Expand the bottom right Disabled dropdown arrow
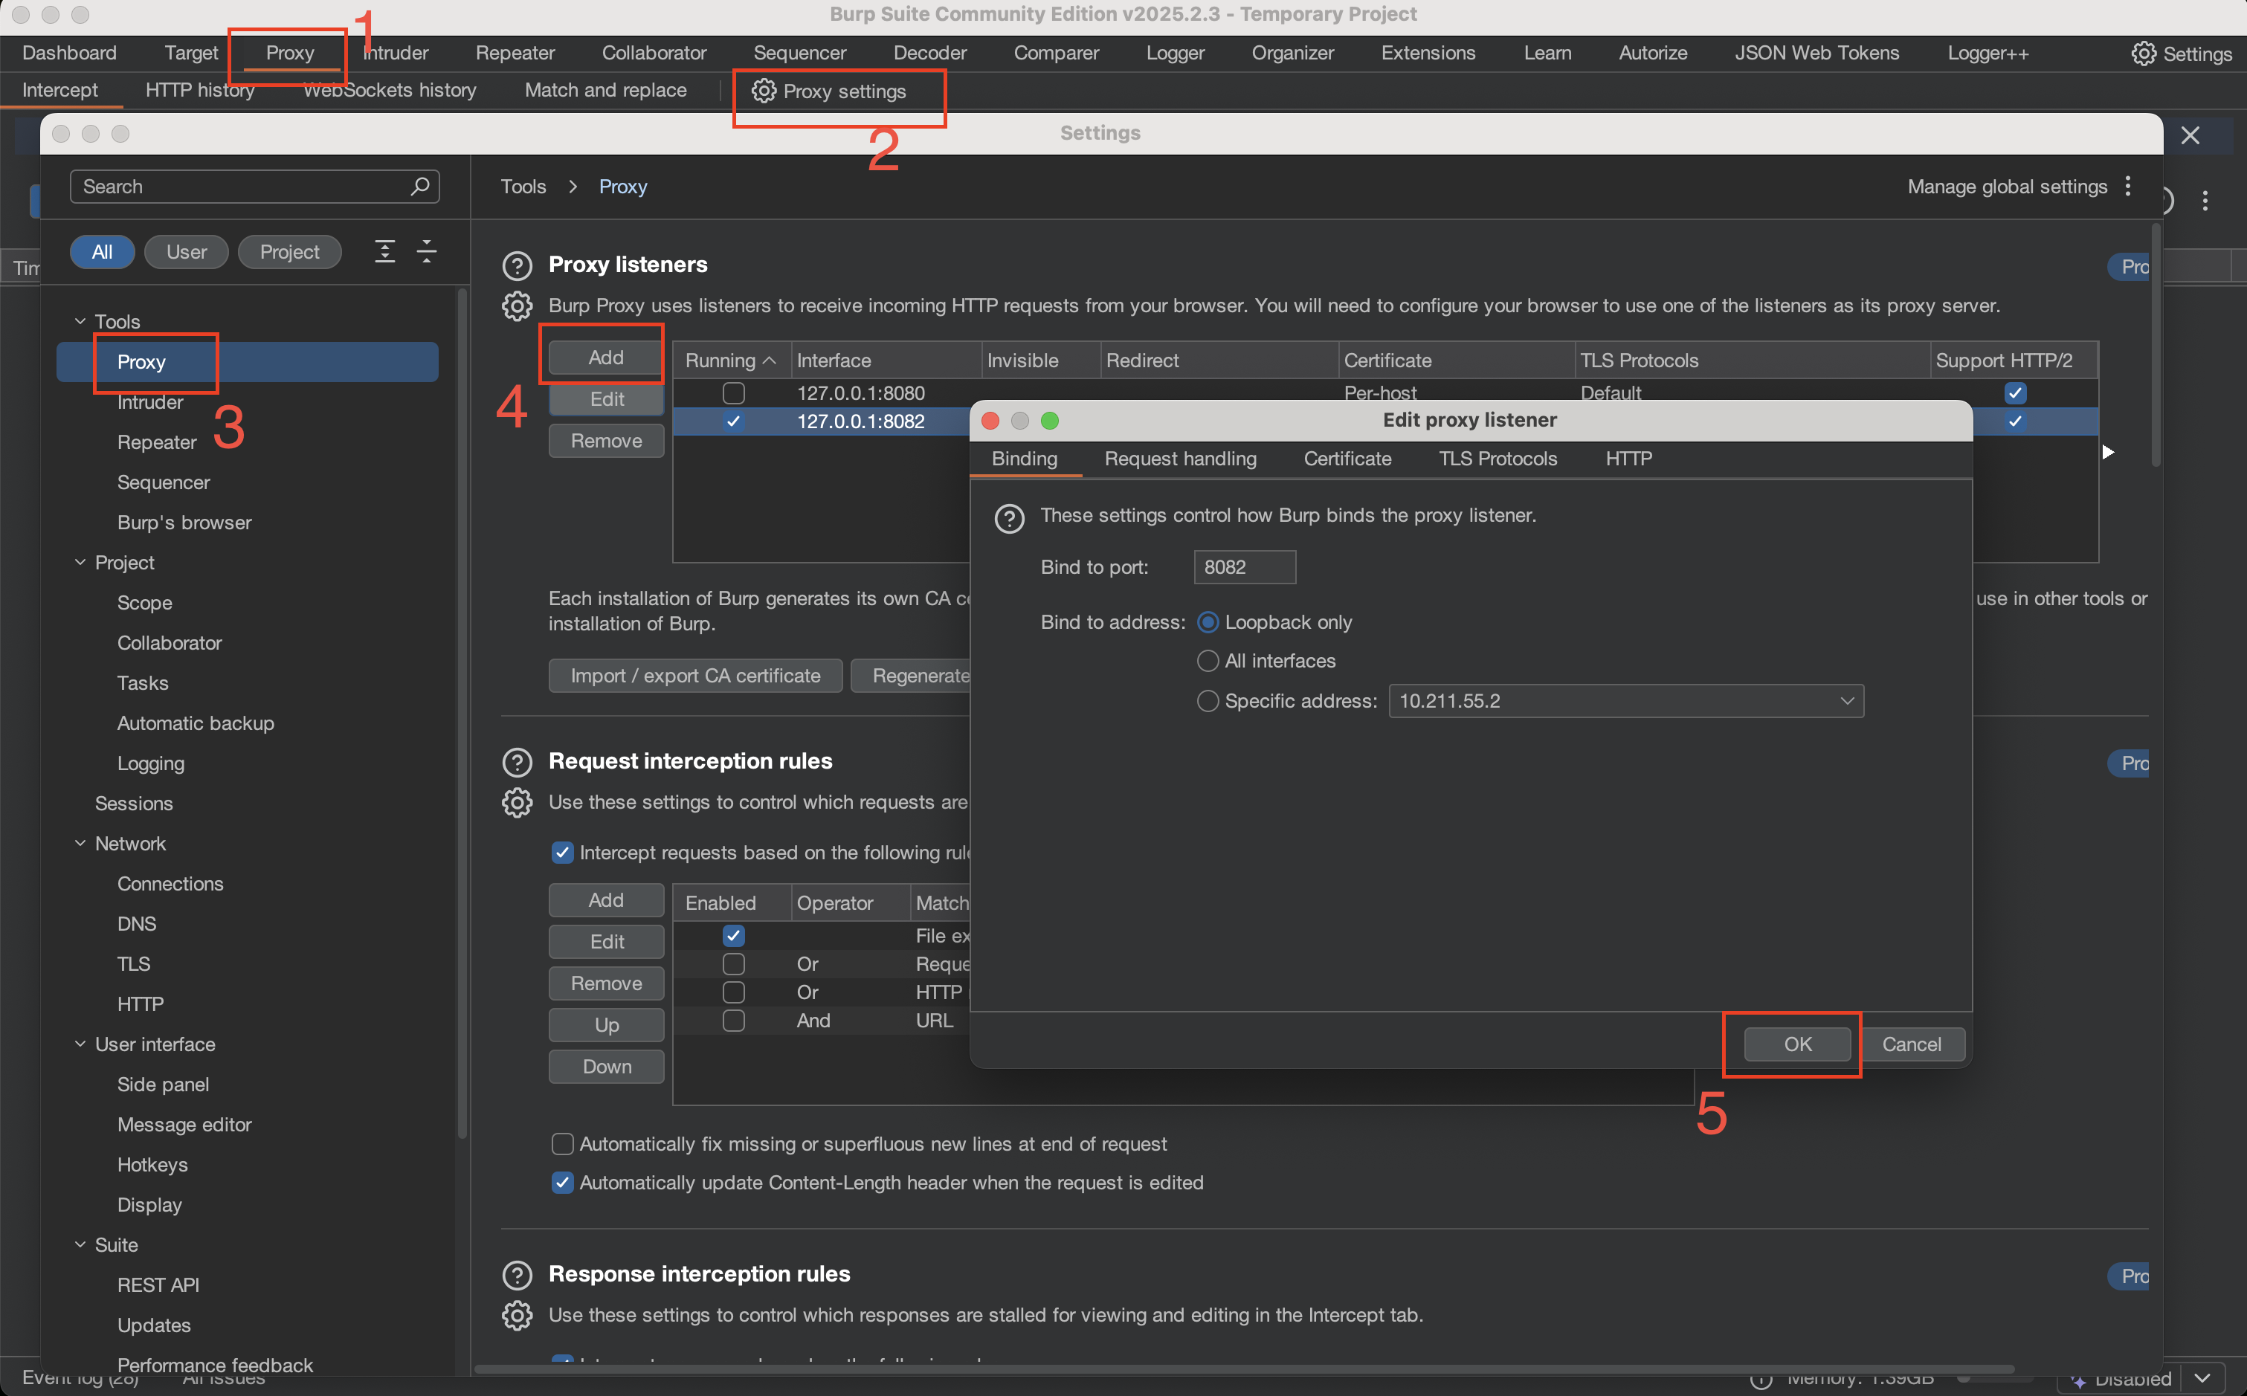Viewport: 2247px width, 1396px height. (x=2201, y=1377)
